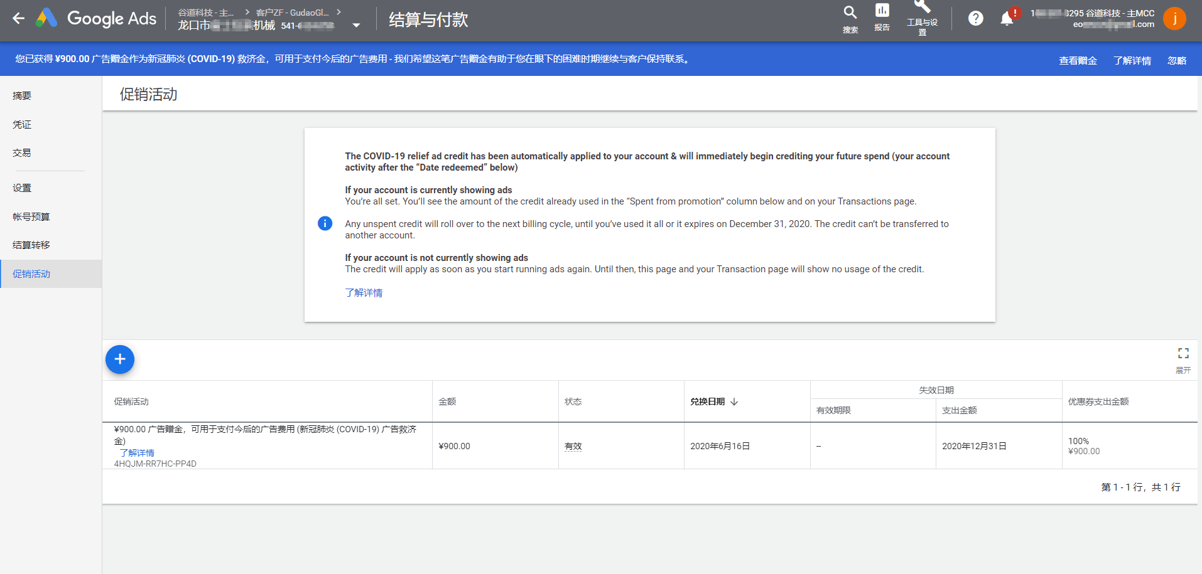Open the notifications bell
This screenshot has width=1202, height=574.
[1007, 18]
